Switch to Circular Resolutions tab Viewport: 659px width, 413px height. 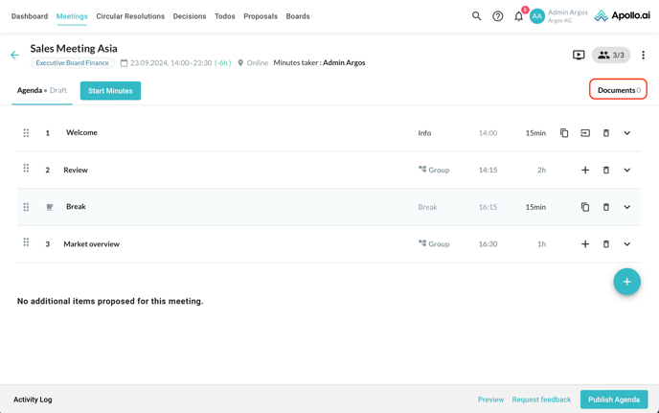pyautogui.click(x=130, y=16)
